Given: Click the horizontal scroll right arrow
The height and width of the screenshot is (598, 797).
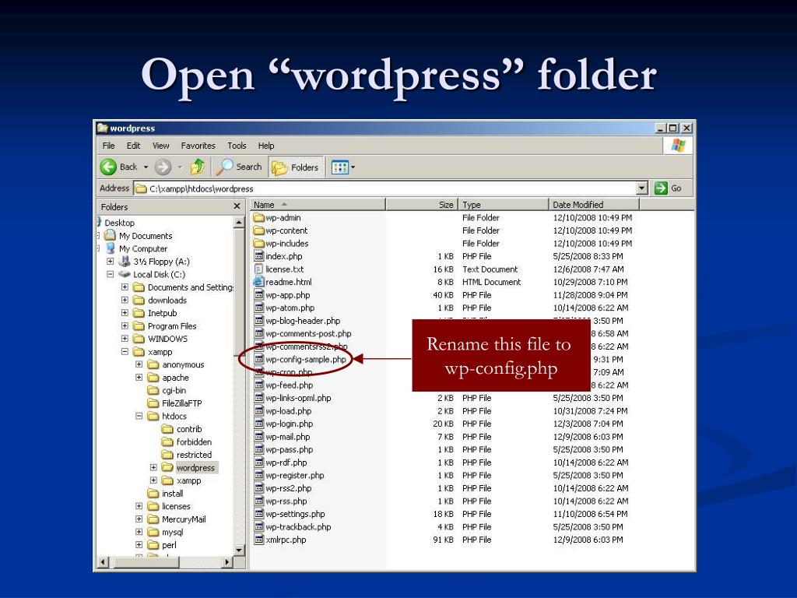Looking at the screenshot, I should point(227,562).
